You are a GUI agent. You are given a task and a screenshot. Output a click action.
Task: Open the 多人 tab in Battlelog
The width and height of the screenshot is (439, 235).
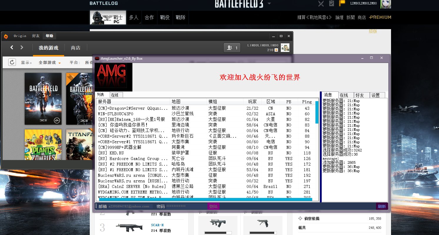134,18
